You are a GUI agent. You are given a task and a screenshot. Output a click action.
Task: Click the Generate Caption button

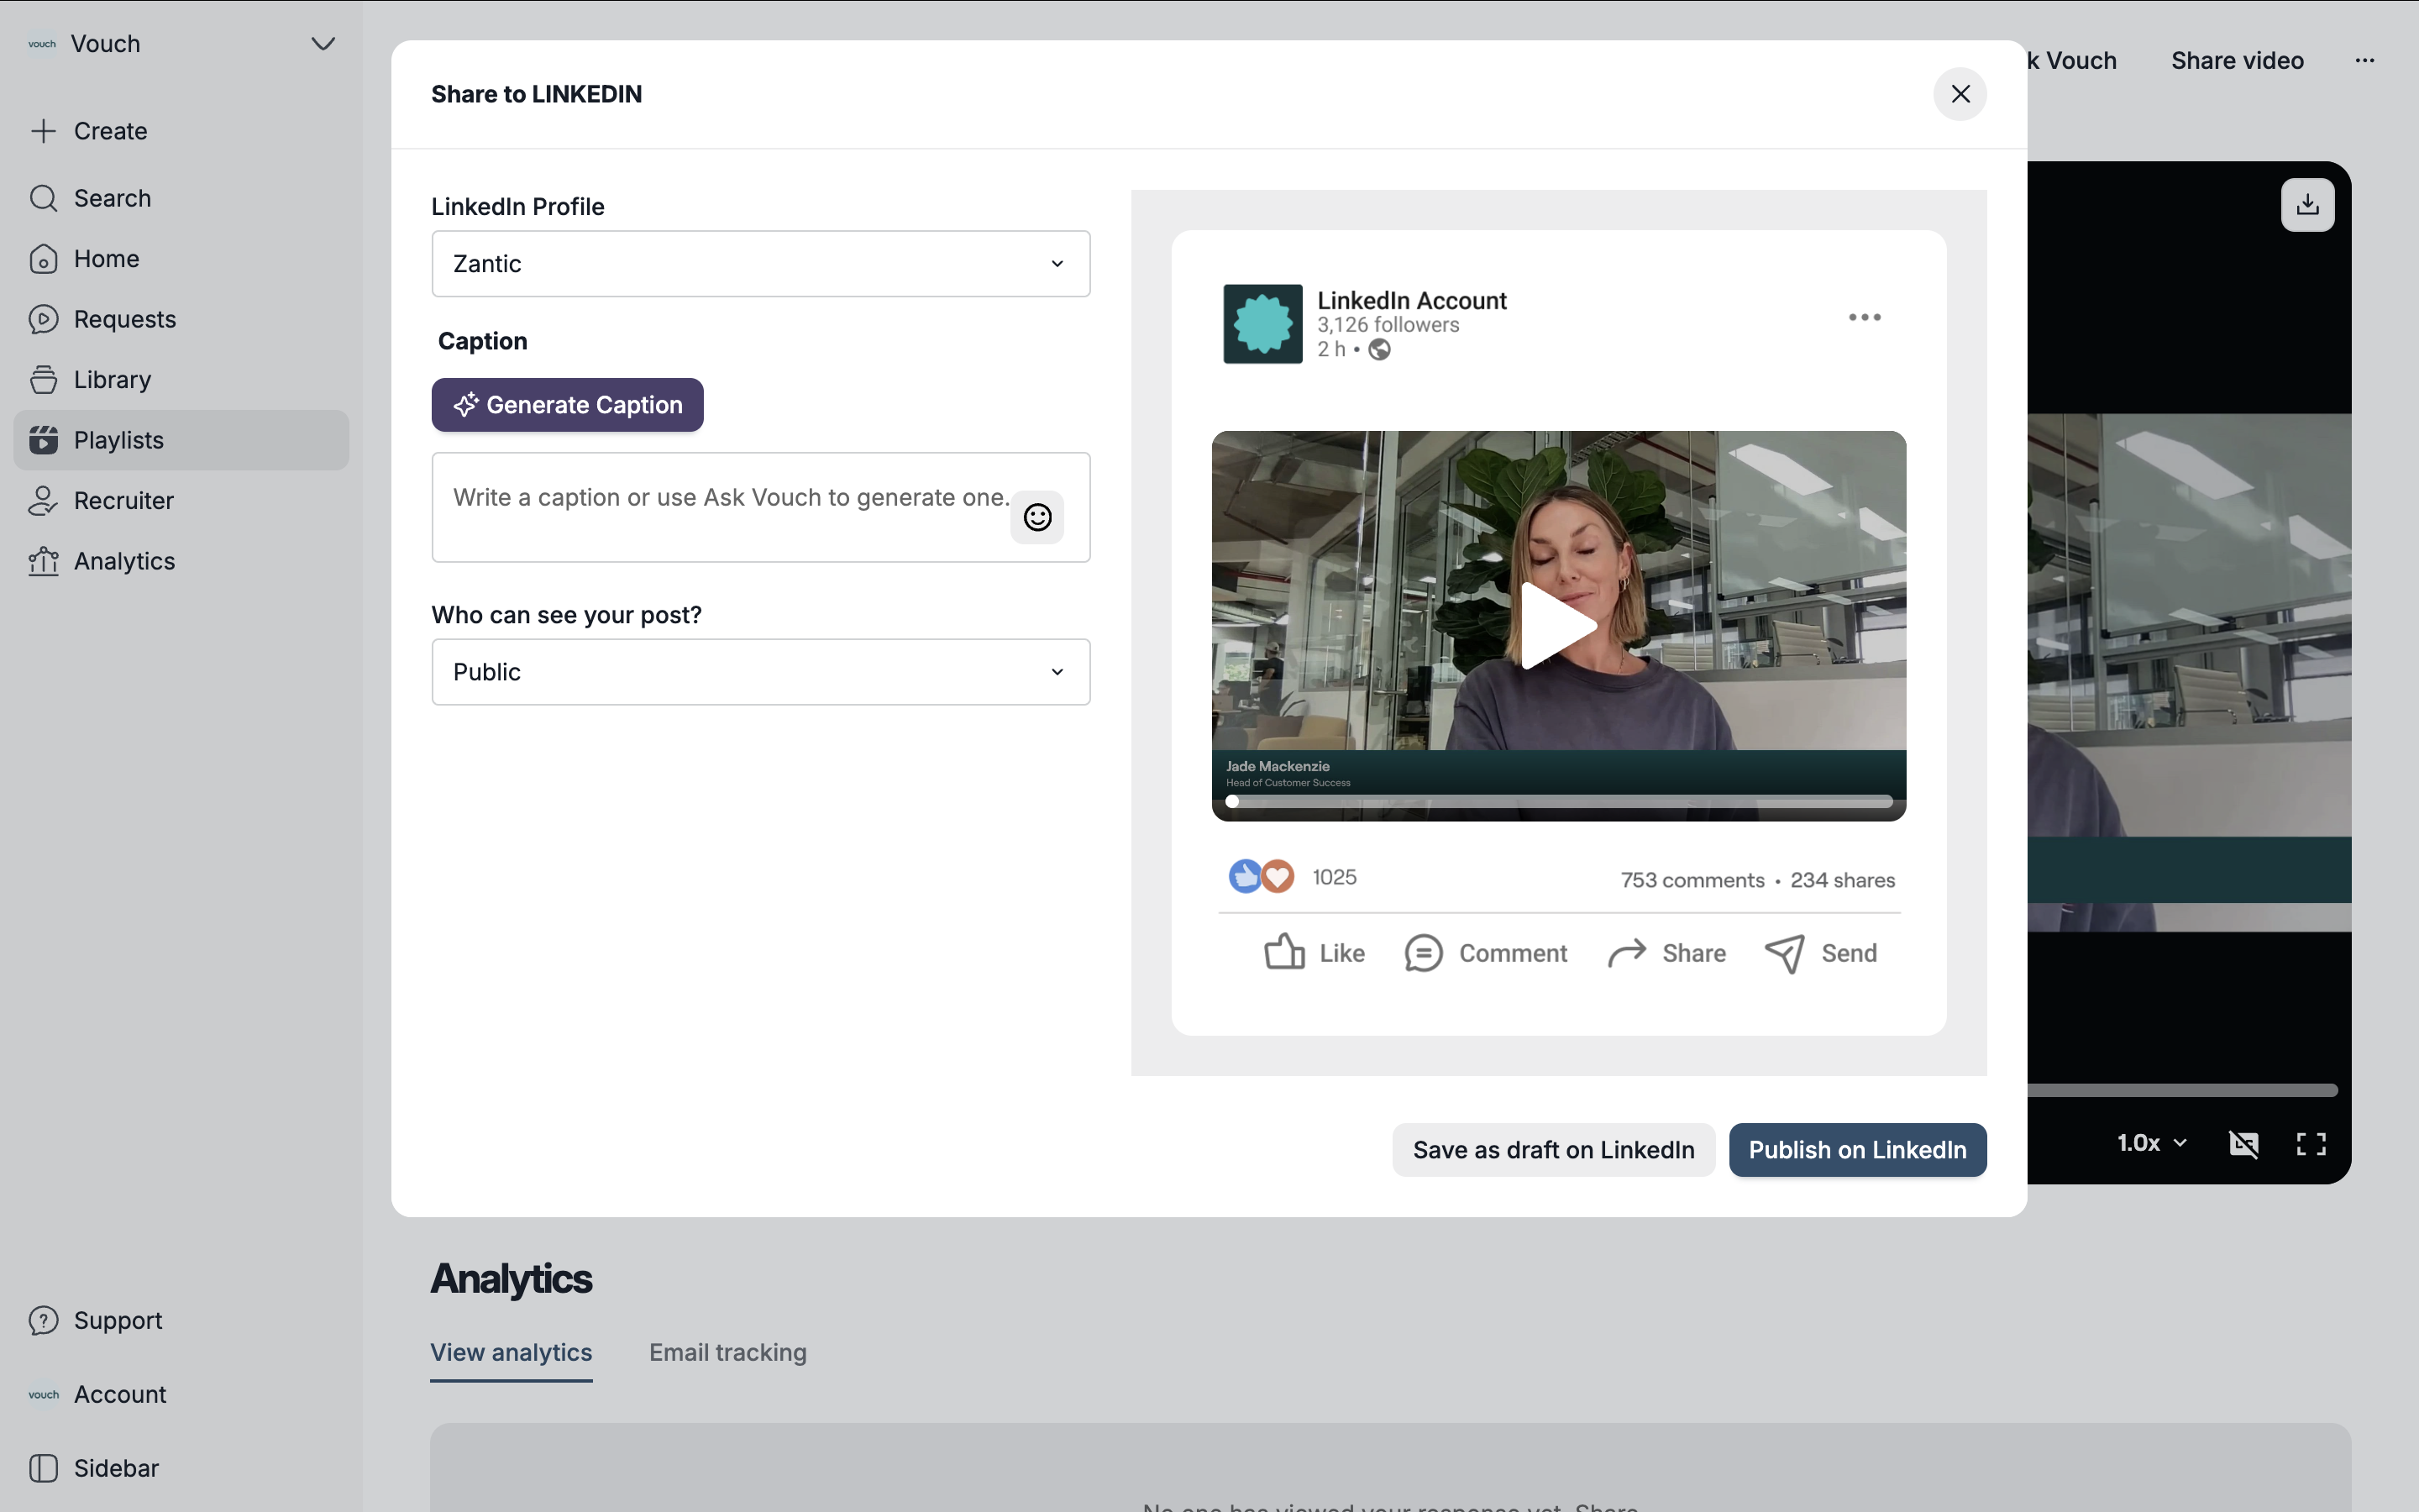click(567, 405)
